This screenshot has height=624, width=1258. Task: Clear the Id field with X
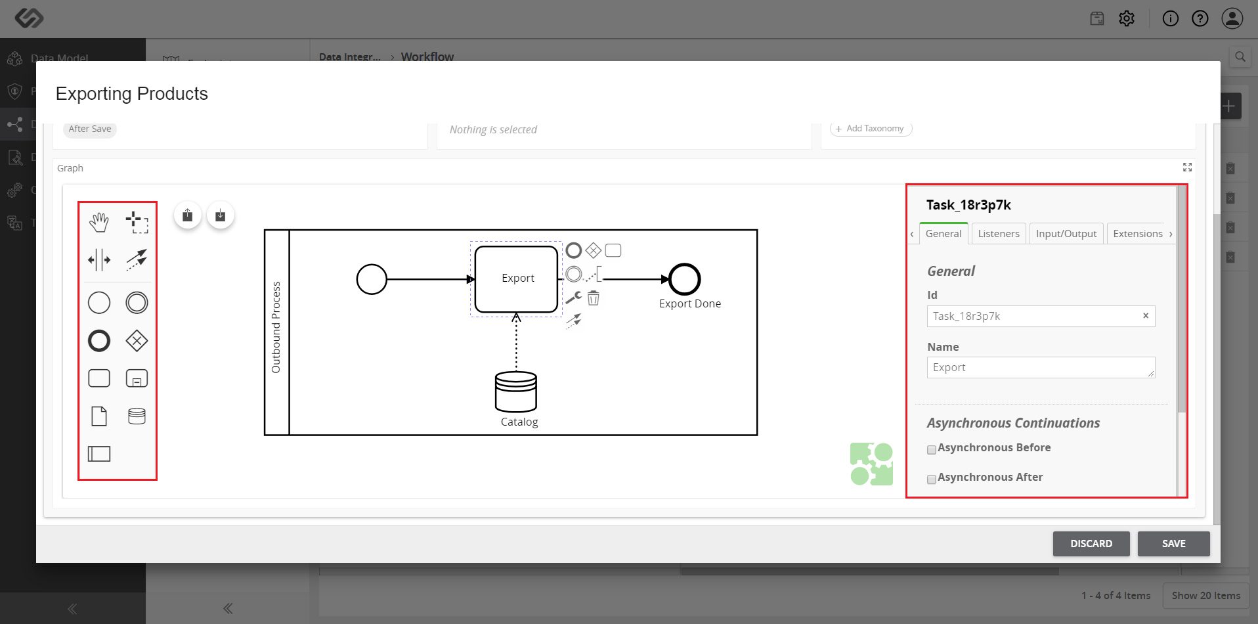(x=1146, y=316)
